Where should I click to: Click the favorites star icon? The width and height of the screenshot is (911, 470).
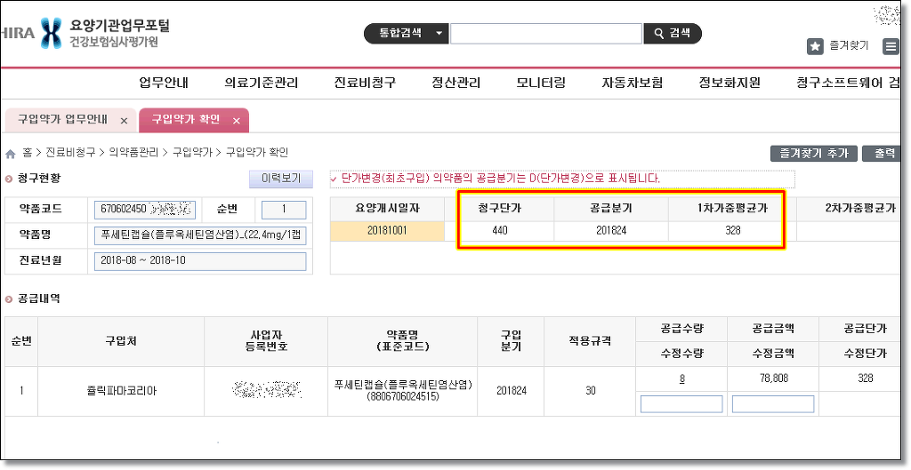click(814, 46)
